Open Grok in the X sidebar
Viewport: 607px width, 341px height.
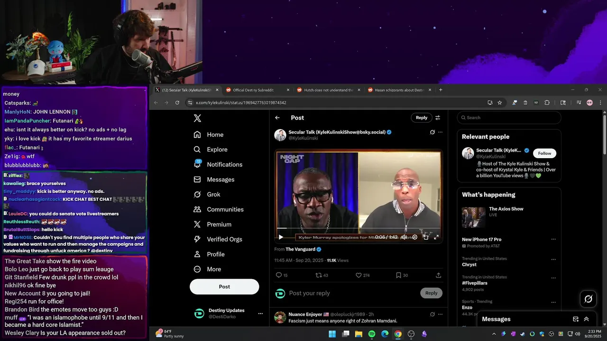(207, 194)
